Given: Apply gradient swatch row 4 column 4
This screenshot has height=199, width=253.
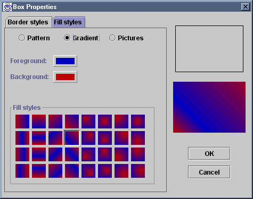Looking at the screenshot, I should pos(72,171).
